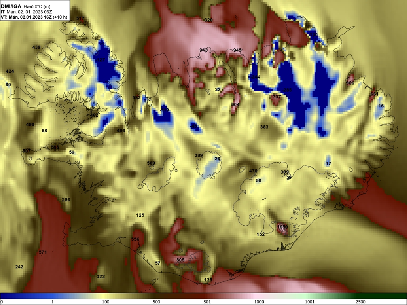Click the value 490 on the map

[x=30, y=125]
